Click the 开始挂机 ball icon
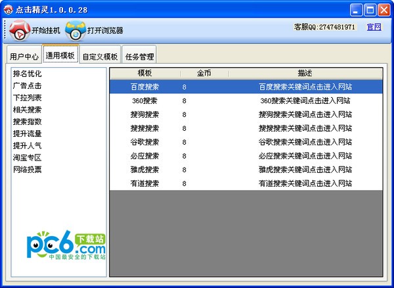Image resolution: width=394 pixels, height=288 pixels. 19,30
